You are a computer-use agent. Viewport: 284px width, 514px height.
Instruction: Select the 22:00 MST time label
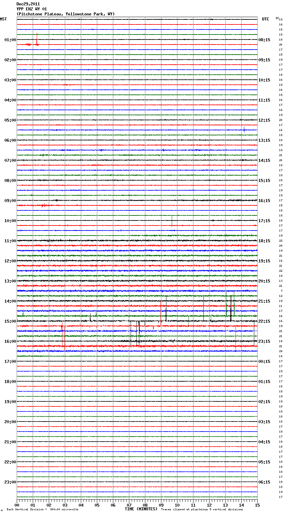(10, 462)
